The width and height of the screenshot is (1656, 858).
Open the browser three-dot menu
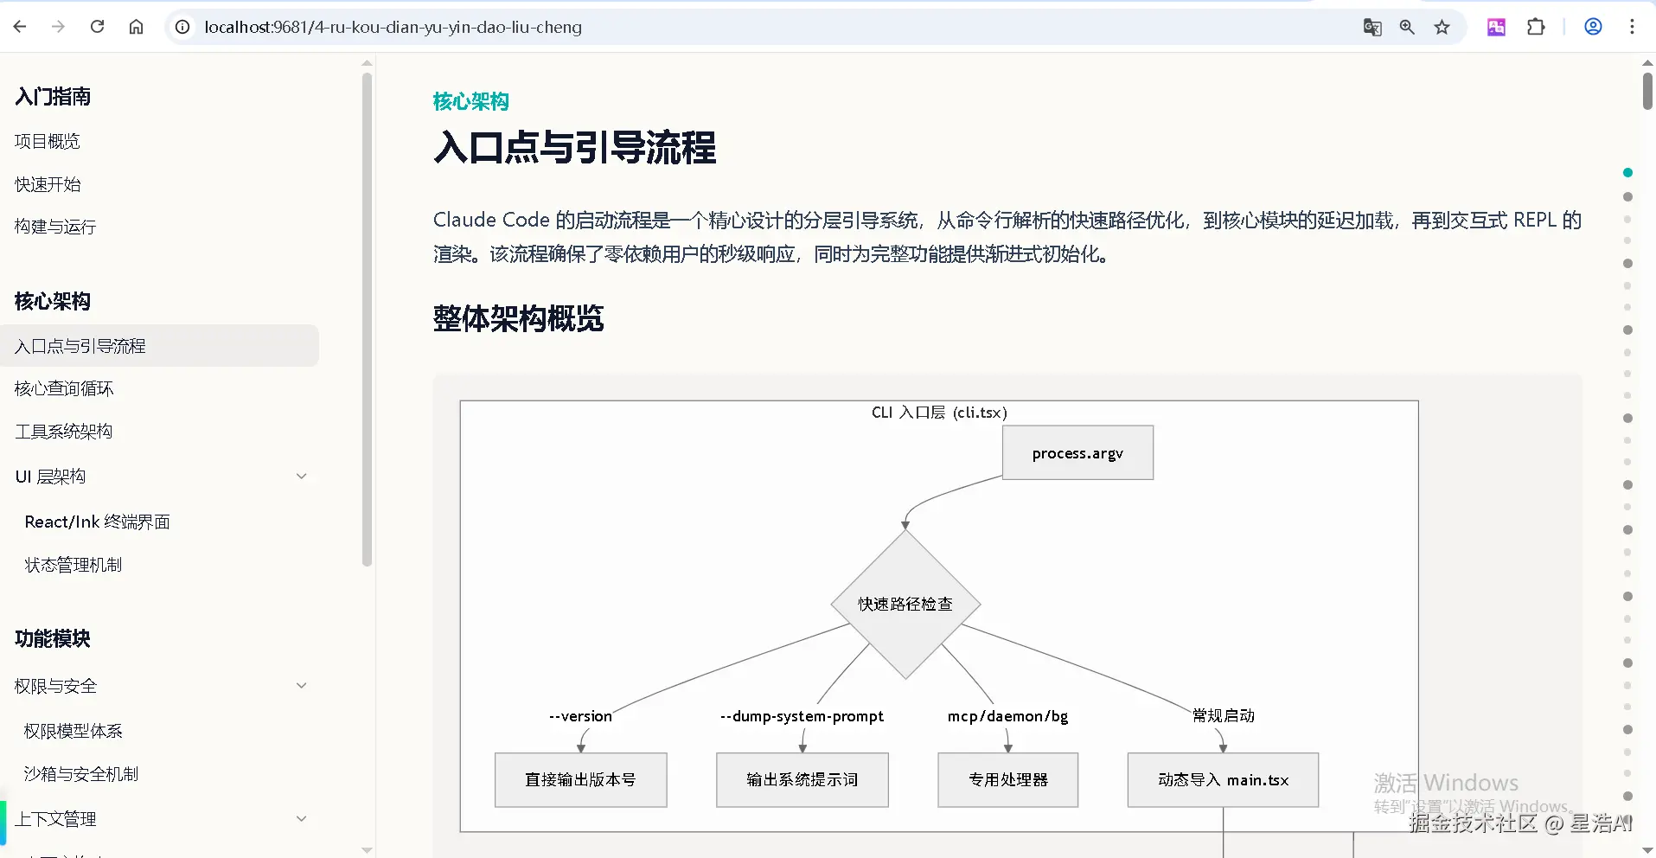click(1632, 27)
